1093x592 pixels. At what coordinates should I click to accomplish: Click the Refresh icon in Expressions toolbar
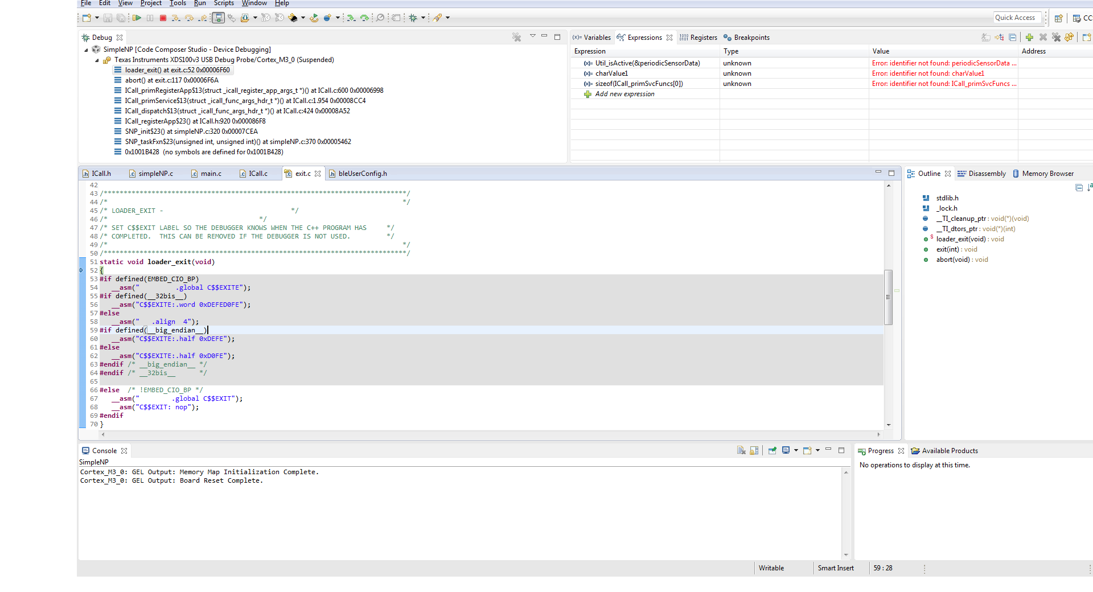click(x=1069, y=38)
